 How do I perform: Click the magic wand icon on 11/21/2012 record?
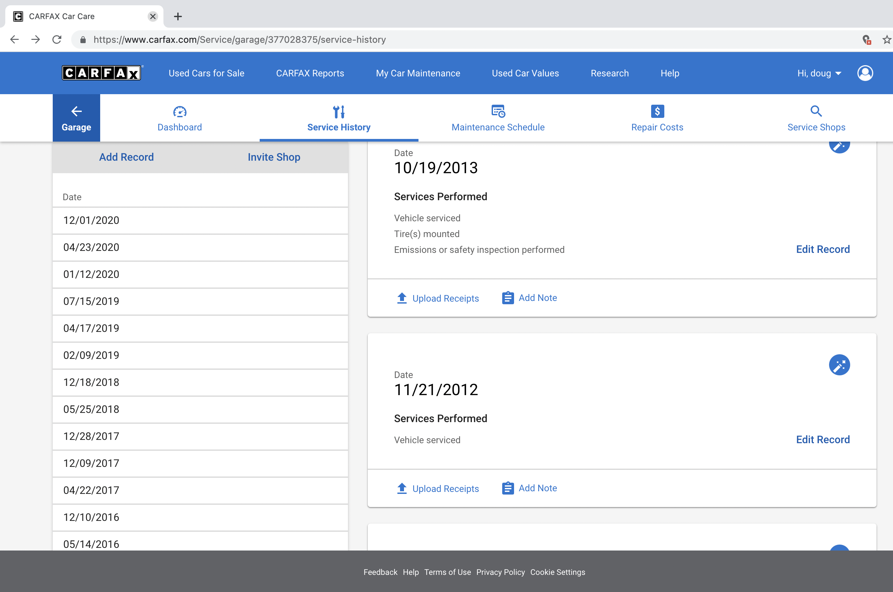click(839, 365)
